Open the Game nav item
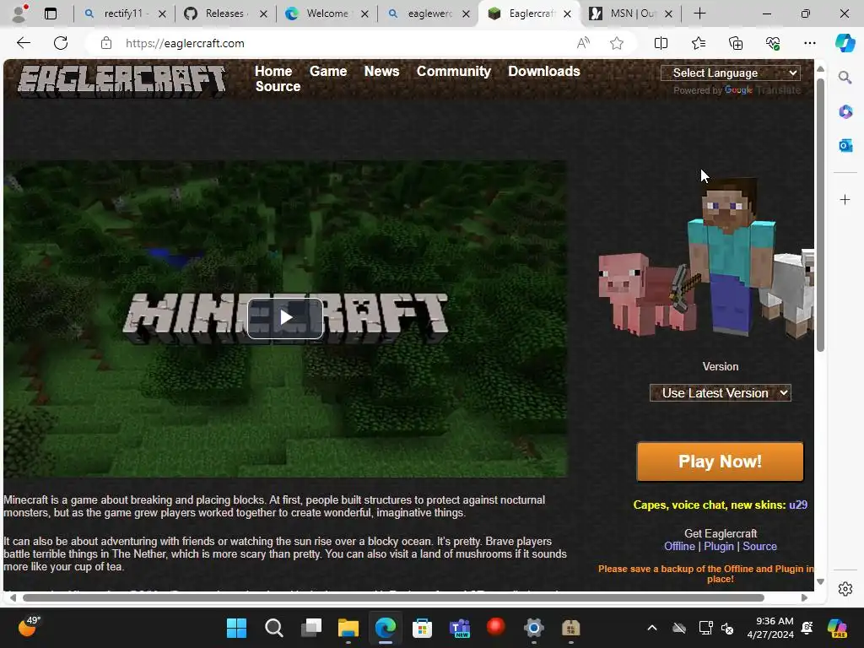Image resolution: width=864 pixels, height=648 pixels. [x=328, y=71]
